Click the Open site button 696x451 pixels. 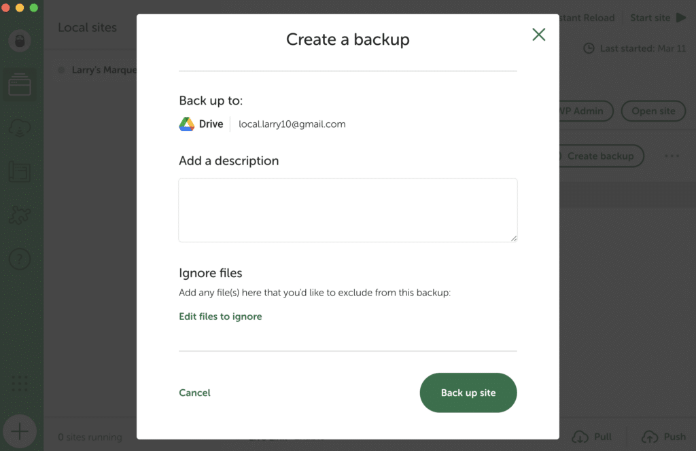click(x=653, y=111)
